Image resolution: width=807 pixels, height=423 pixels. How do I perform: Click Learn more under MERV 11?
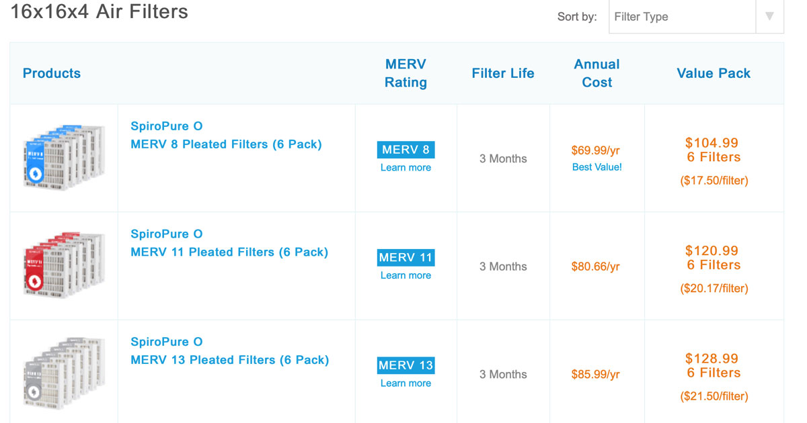coord(406,275)
